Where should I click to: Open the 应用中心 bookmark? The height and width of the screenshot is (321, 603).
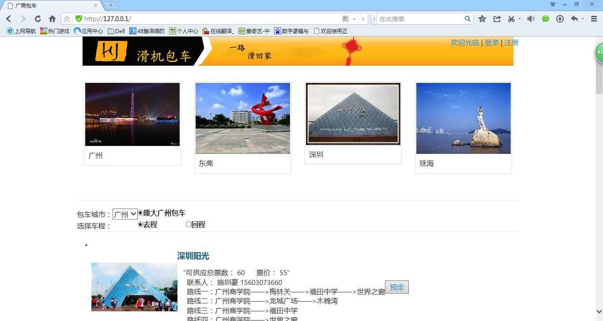[88, 31]
